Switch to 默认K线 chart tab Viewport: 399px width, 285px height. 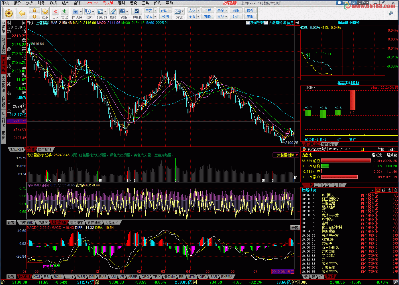click(17, 149)
